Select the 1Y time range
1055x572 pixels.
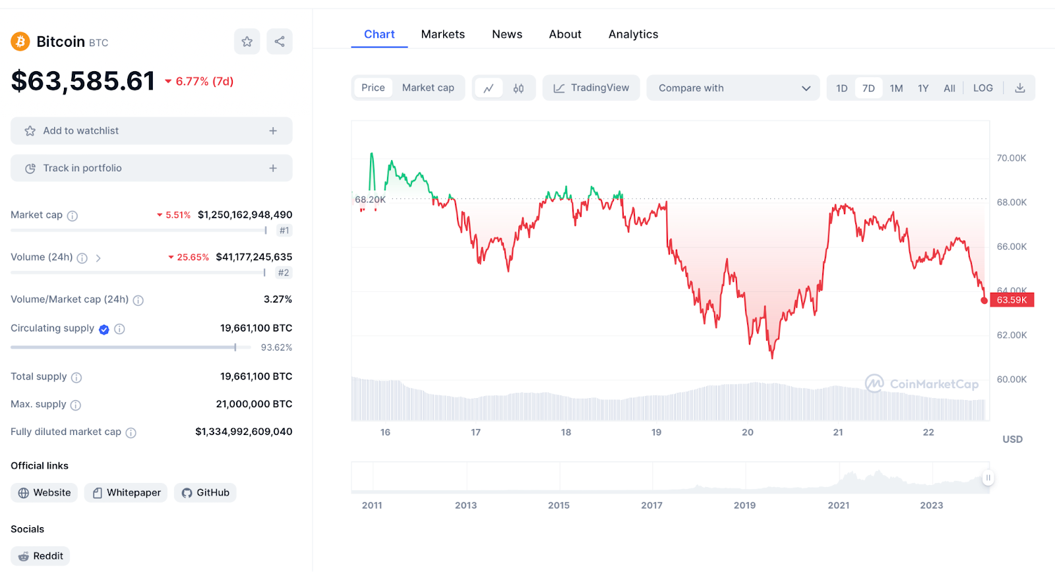click(923, 88)
